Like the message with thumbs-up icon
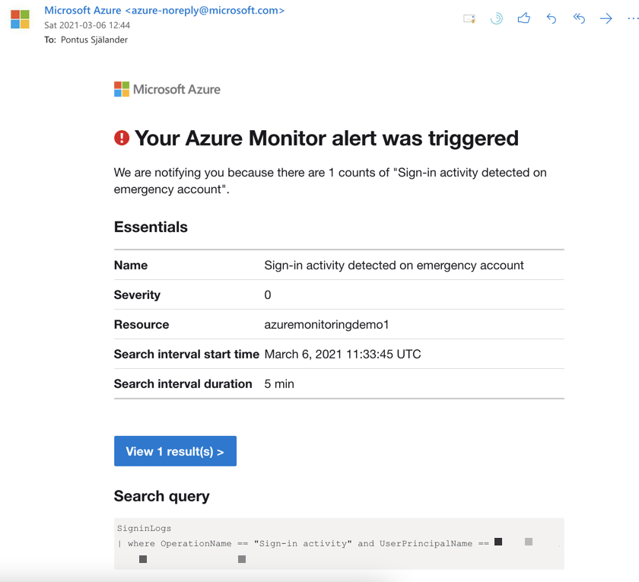 523,19
